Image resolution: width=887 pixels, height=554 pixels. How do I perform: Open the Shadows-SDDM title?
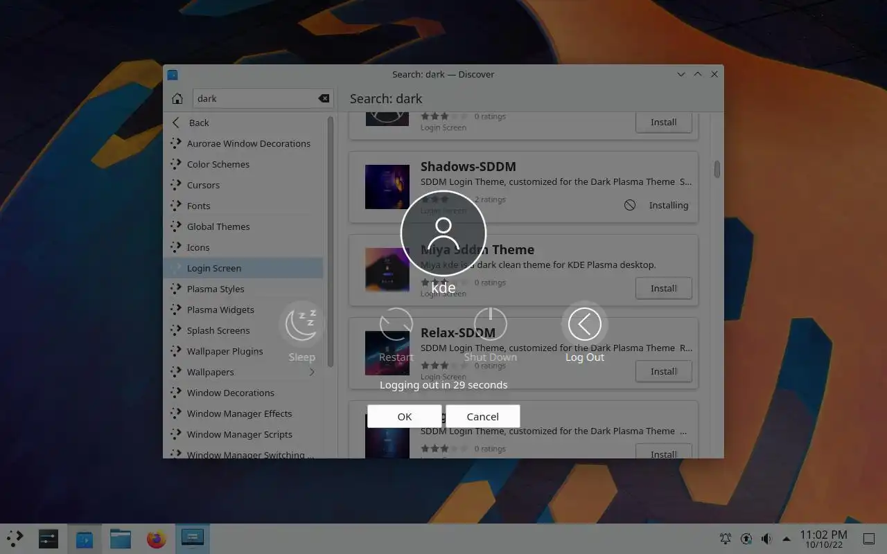pos(468,166)
